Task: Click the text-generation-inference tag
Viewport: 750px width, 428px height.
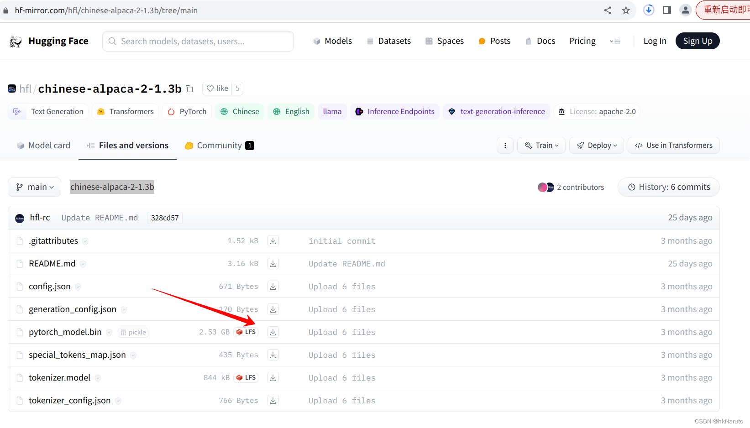Action: [x=497, y=112]
